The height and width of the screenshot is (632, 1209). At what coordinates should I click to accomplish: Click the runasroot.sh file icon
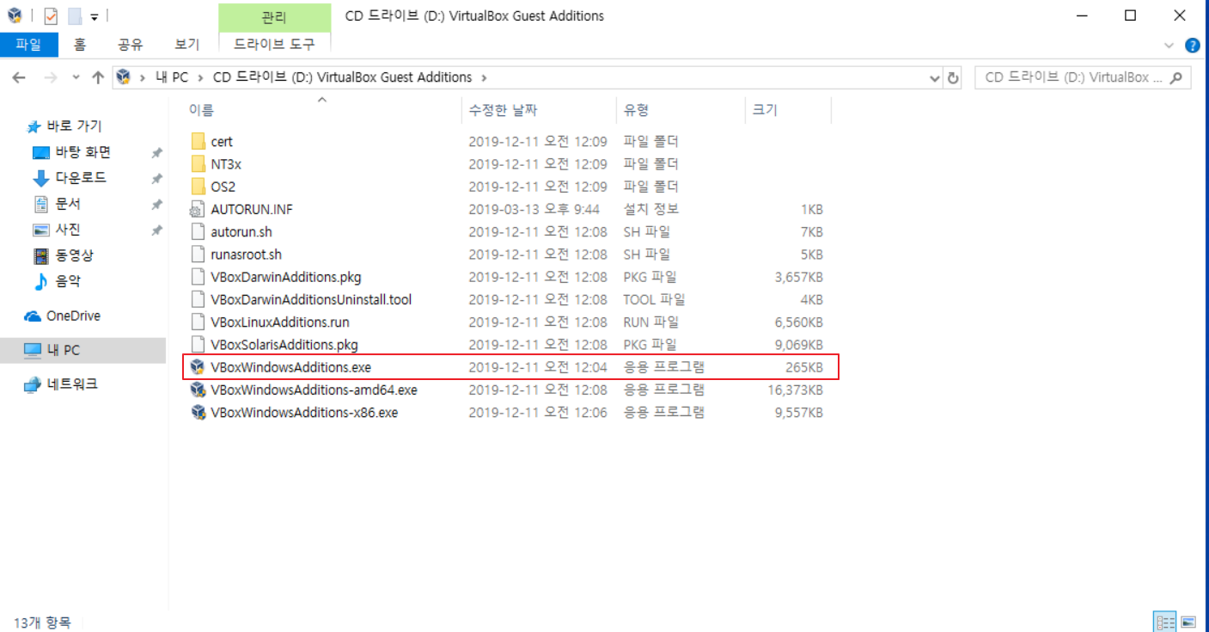198,255
